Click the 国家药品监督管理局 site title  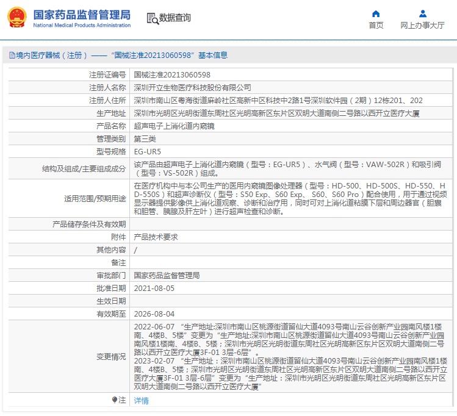[x=81, y=14]
